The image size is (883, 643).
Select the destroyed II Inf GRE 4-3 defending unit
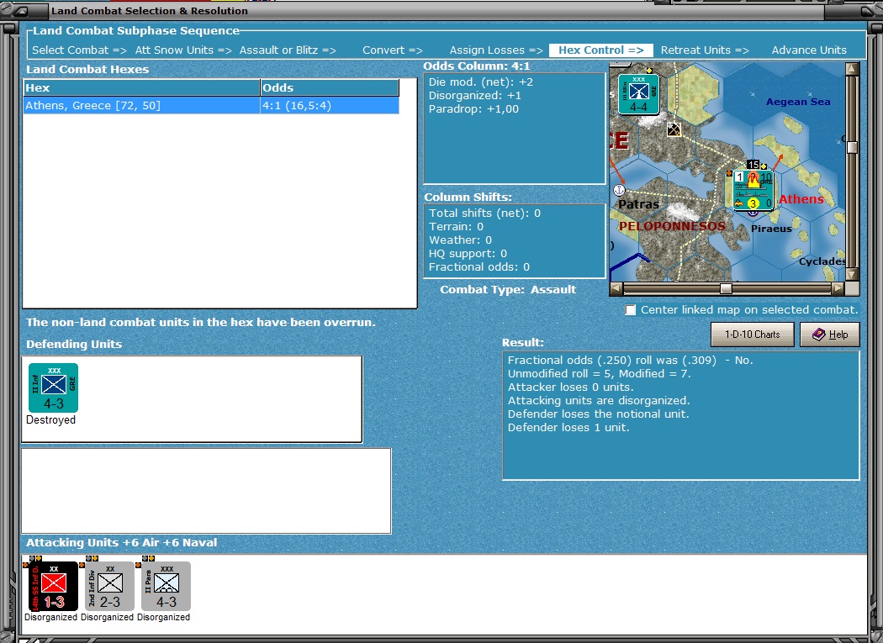[x=54, y=388]
